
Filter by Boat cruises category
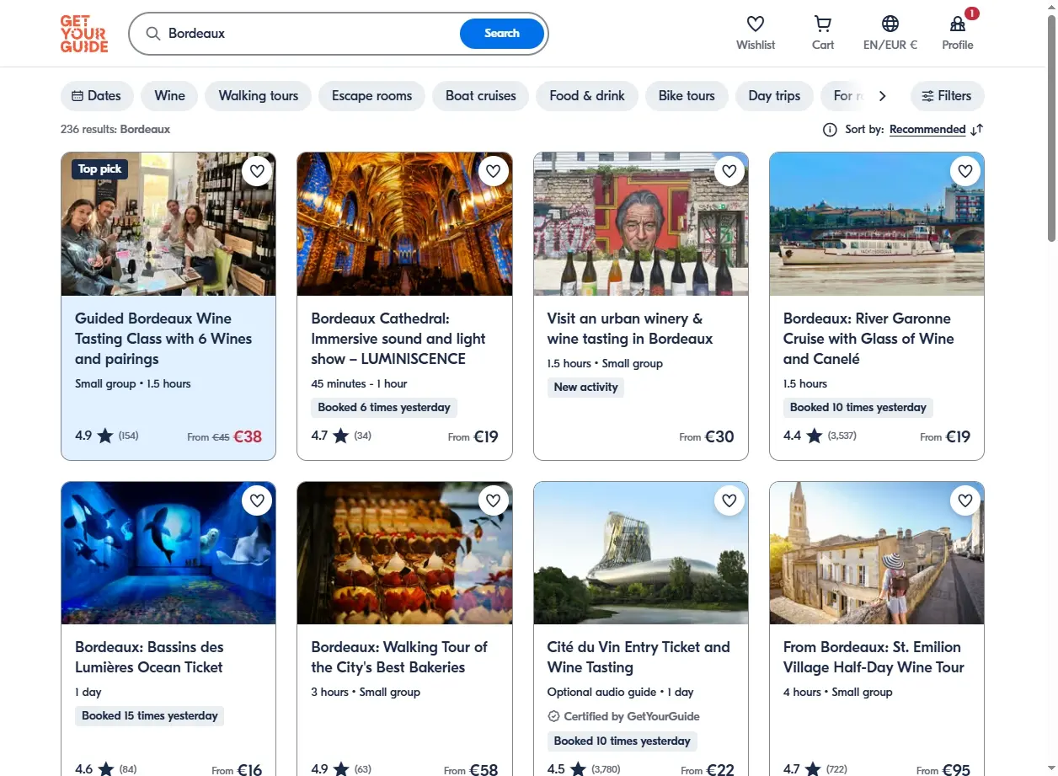pyautogui.click(x=481, y=96)
